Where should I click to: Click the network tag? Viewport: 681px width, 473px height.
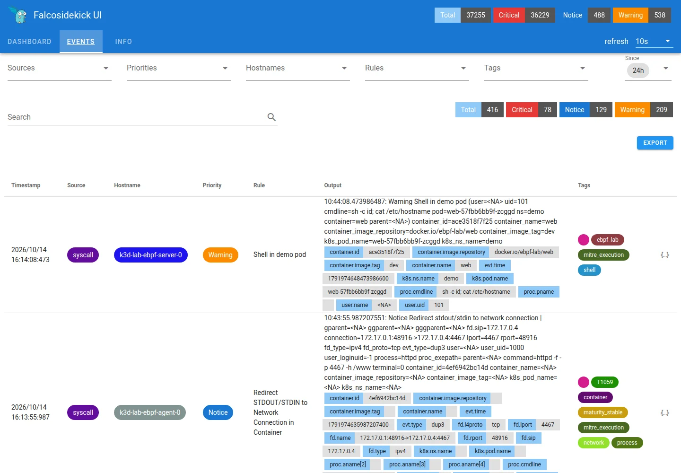tap(594, 443)
